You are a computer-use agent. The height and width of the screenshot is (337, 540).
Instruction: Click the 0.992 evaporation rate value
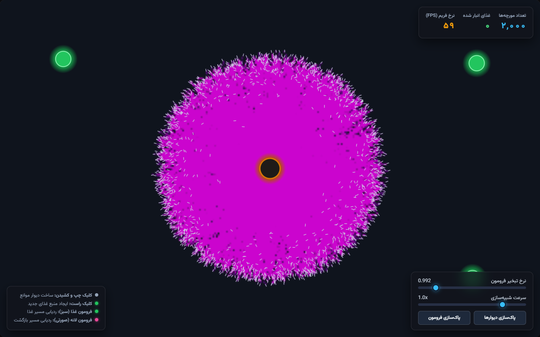tap(424, 281)
